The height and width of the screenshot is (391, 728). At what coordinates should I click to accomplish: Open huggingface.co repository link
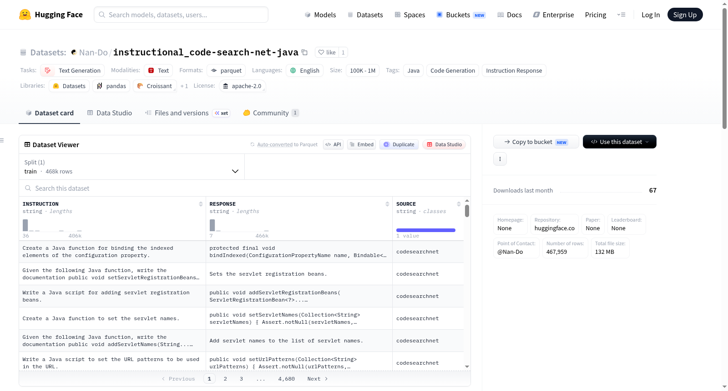pyautogui.click(x=555, y=228)
